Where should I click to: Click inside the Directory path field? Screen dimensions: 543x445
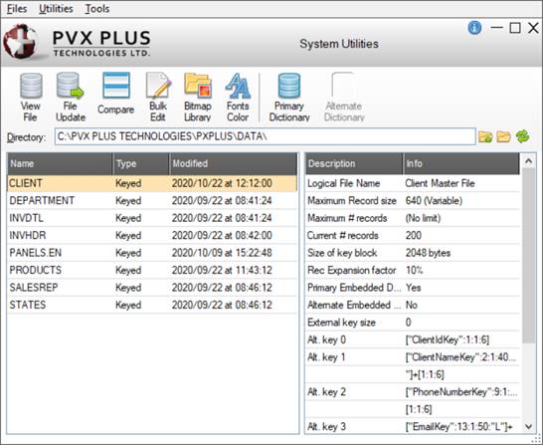coord(265,136)
